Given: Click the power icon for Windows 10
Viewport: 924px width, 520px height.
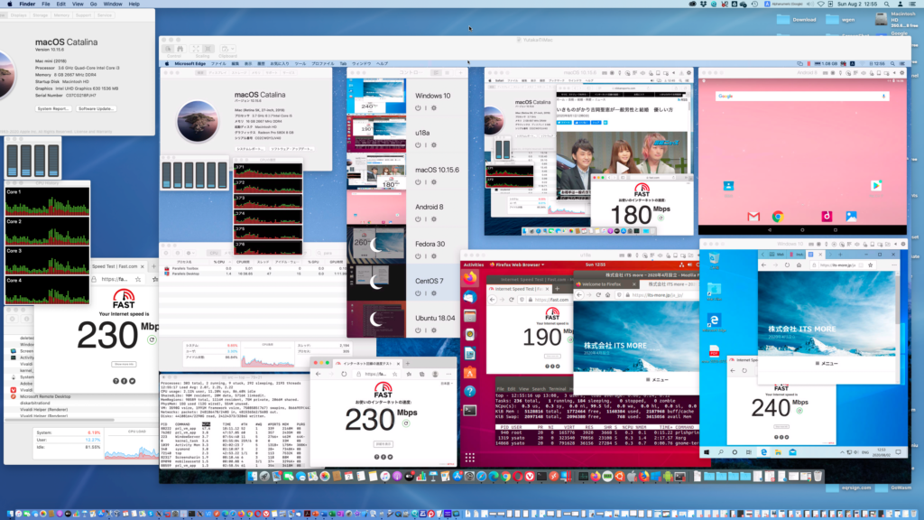Looking at the screenshot, I should point(417,107).
